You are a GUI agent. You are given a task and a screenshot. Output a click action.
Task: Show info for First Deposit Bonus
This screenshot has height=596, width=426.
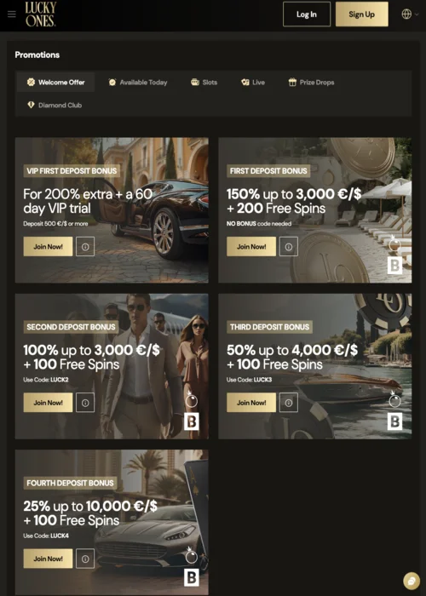point(289,247)
